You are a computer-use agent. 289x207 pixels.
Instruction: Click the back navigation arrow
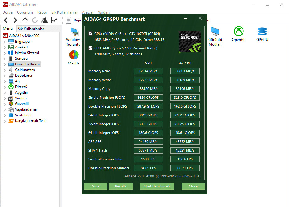[6, 20]
